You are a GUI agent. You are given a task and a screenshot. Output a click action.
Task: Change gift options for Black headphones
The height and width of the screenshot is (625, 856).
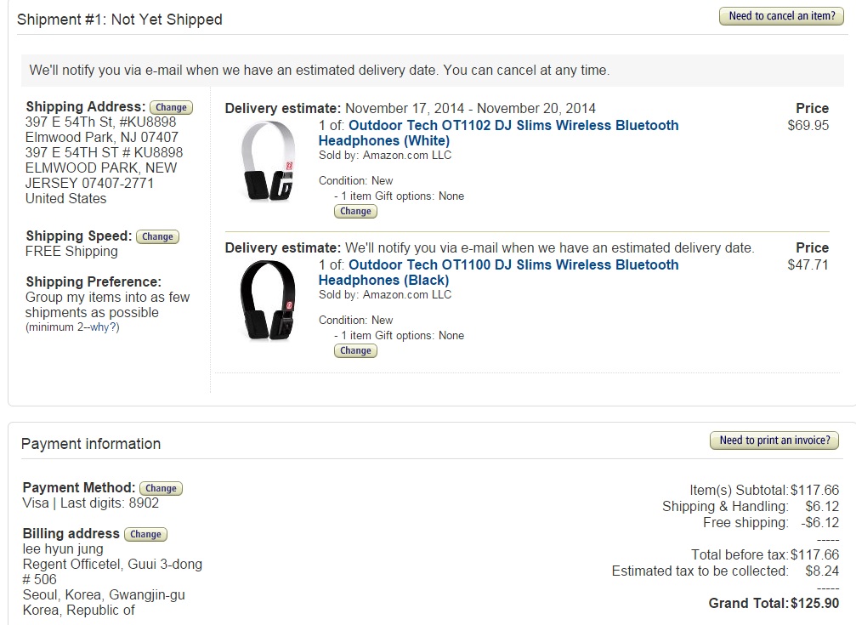pos(355,350)
